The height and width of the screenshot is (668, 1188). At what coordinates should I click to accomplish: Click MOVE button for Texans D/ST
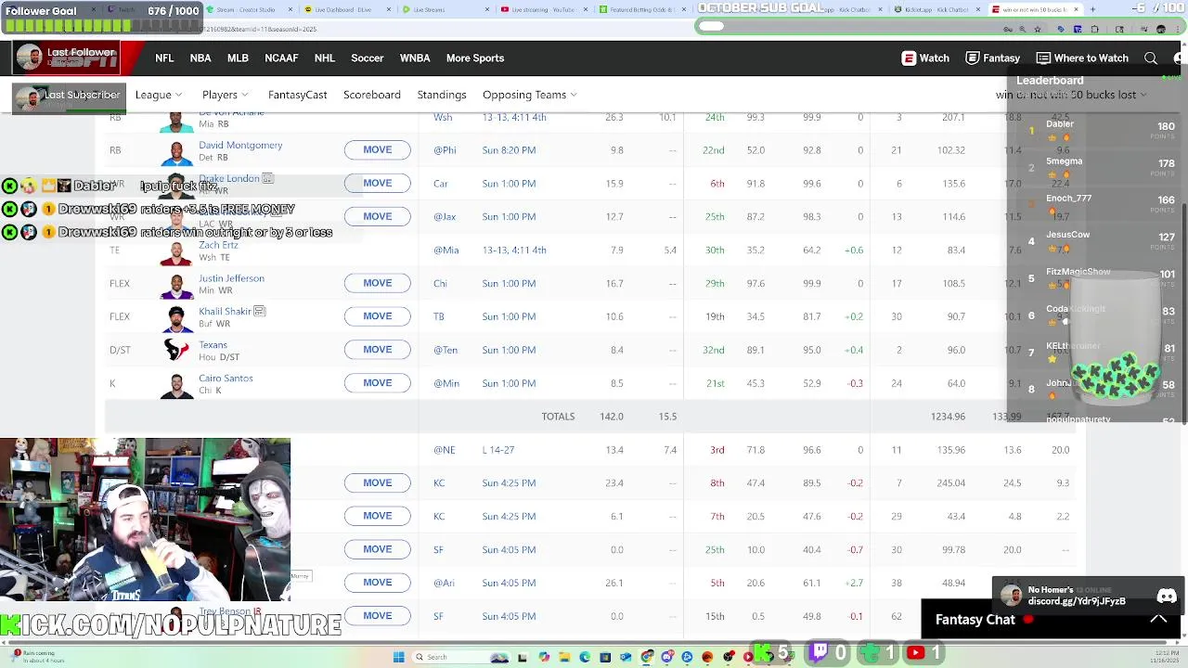tap(378, 350)
